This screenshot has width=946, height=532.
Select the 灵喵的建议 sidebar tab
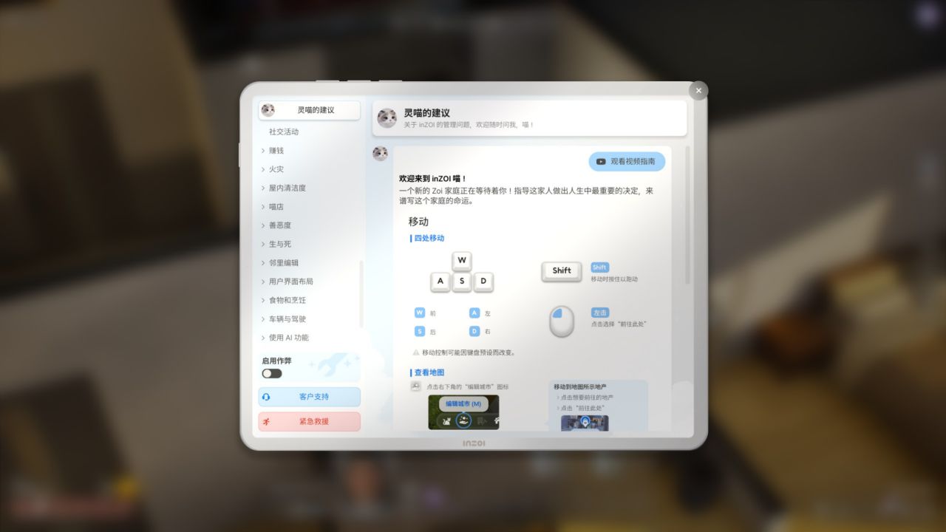point(309,110)
